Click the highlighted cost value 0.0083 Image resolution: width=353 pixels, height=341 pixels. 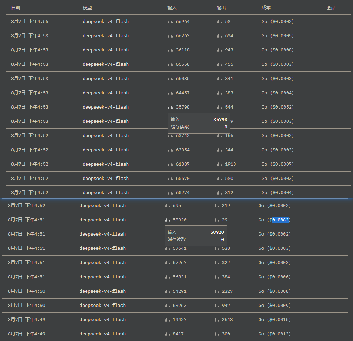280,220
